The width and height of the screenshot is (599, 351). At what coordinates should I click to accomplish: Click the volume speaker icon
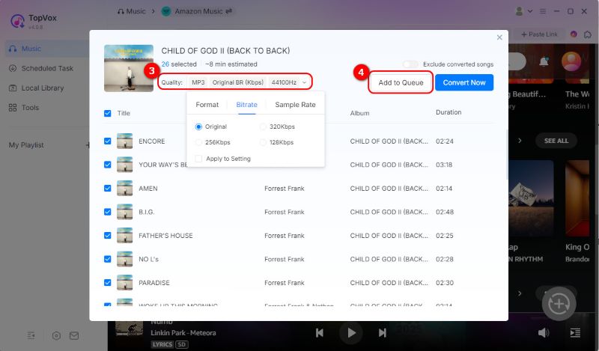[544, 333]
